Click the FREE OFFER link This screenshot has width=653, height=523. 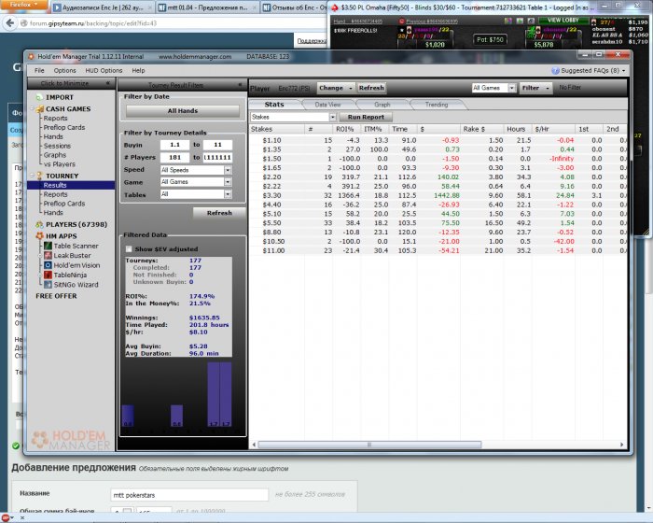56,296
